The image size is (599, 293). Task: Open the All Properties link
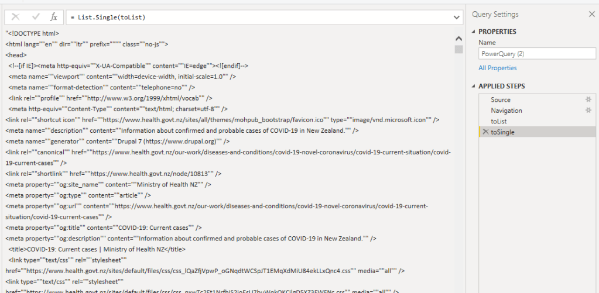coord(498,68)
